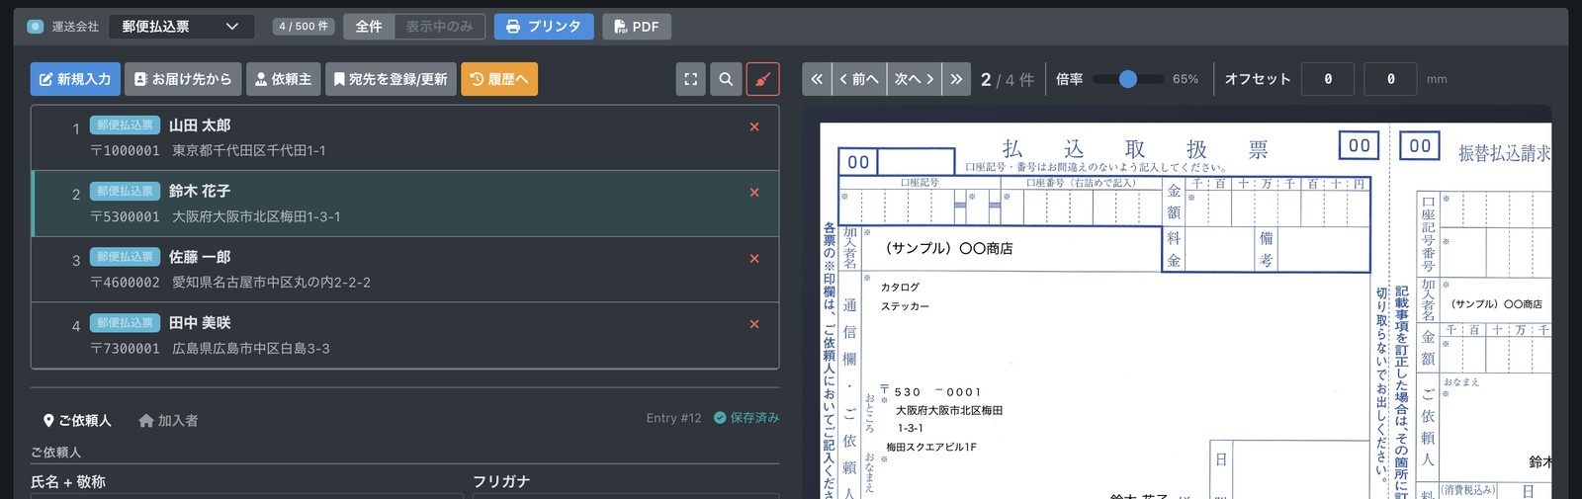This screenshot has height=499, width=1582.
Task: Click the 保存済み status indicator
Action: click(747, 418)
